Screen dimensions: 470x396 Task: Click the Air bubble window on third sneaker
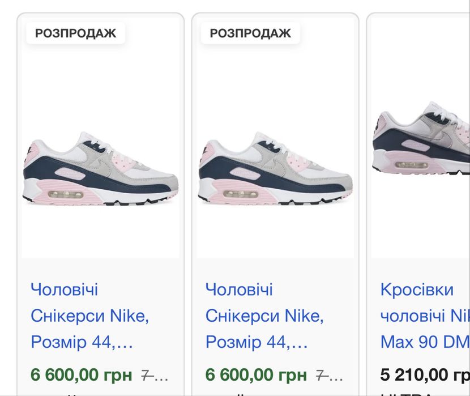coord(411,165)
